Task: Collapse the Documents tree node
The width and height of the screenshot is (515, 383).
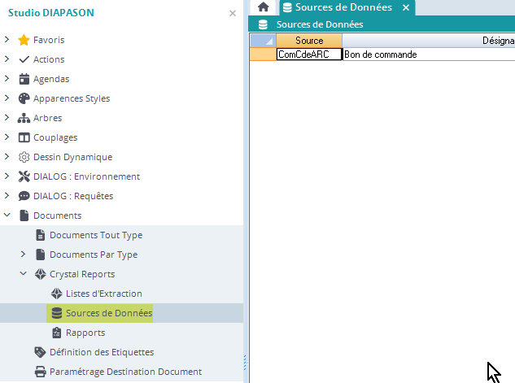Action: tap(7, 215)
